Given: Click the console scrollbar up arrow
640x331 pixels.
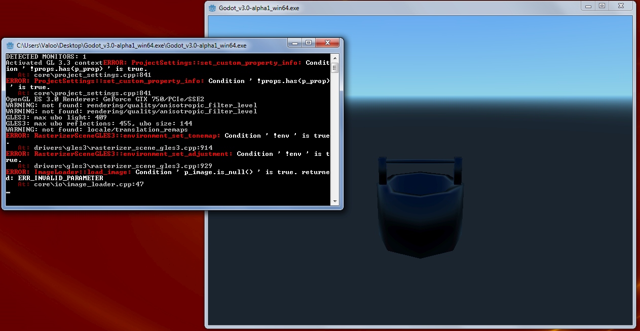Looking at the screenshot, I should 335,58.
